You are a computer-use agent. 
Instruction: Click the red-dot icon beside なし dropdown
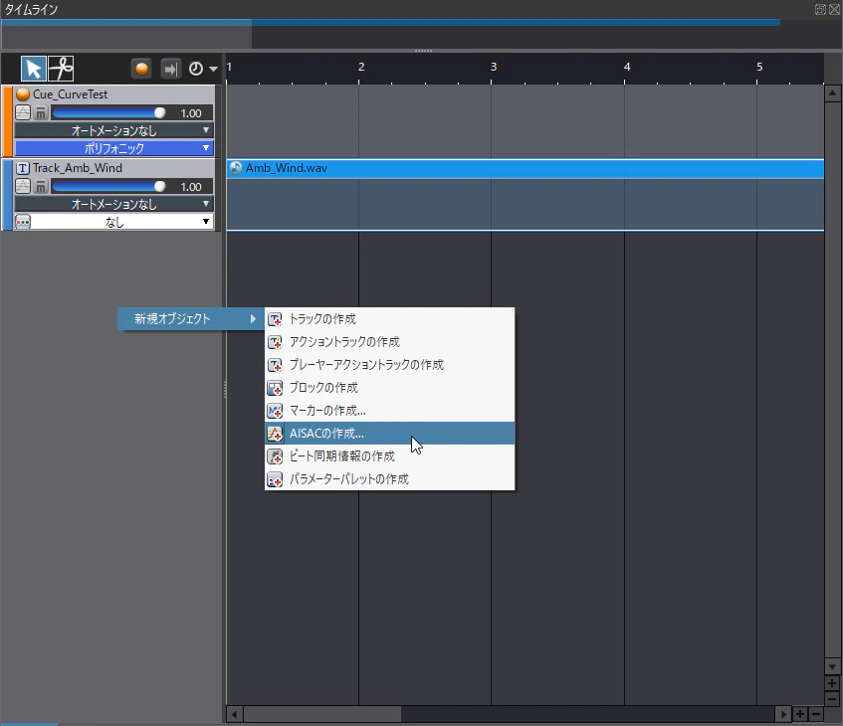point(23,222)
